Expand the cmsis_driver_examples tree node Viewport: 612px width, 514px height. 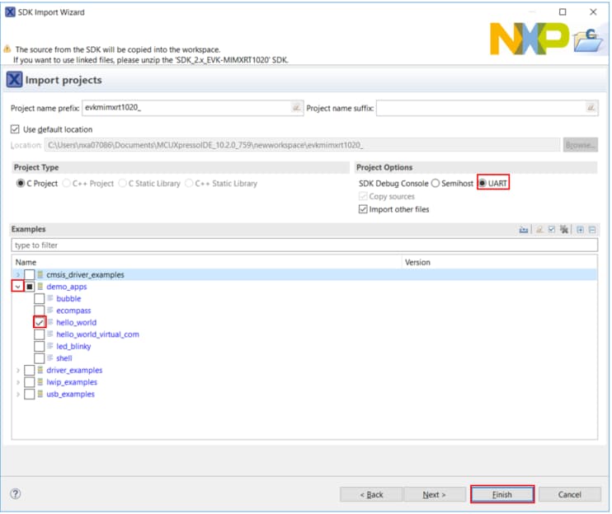(x=17, y=274)
